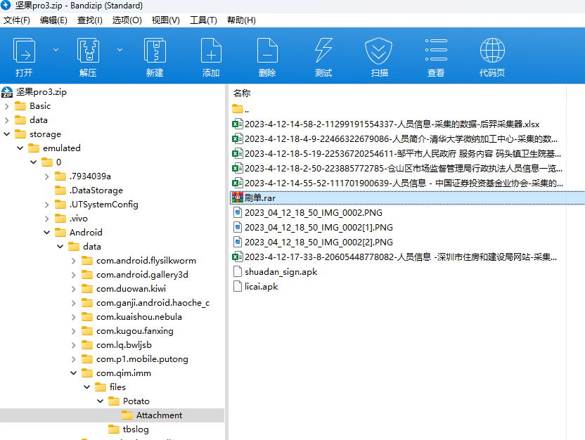The height and width of the screenshot is (440, 585).
Task: Click the View (查看) list icon
Action: [436, 51]
